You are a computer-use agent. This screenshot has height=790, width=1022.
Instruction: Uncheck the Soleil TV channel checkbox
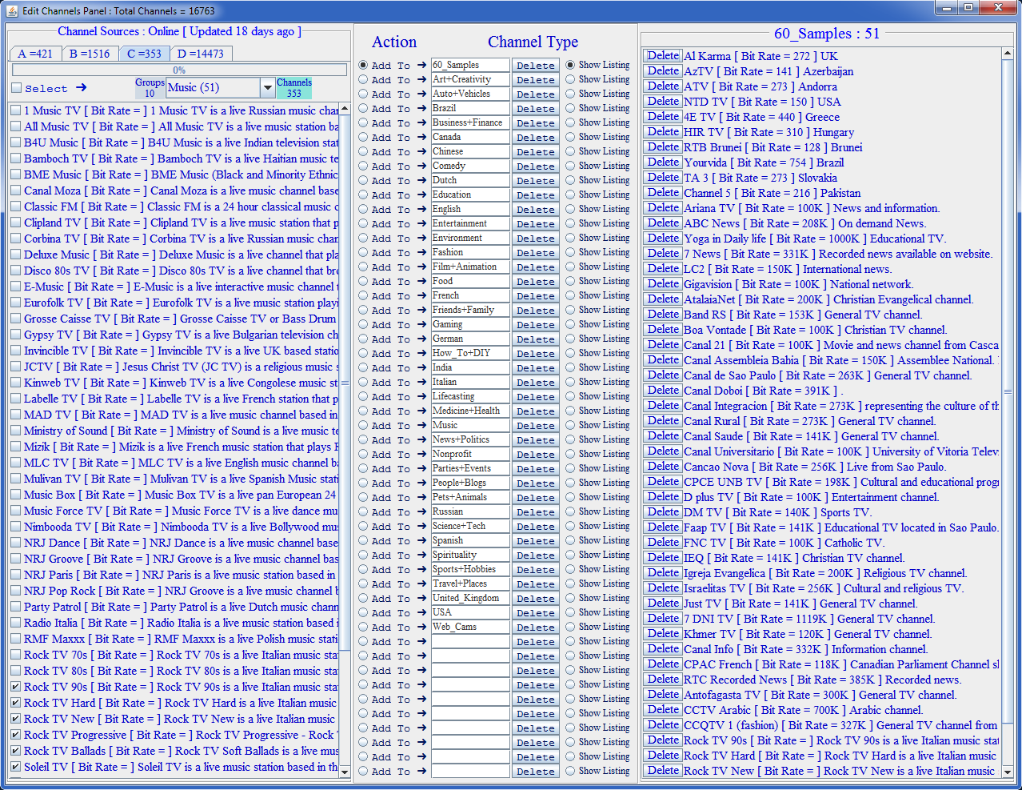click(x=16, y=767)
